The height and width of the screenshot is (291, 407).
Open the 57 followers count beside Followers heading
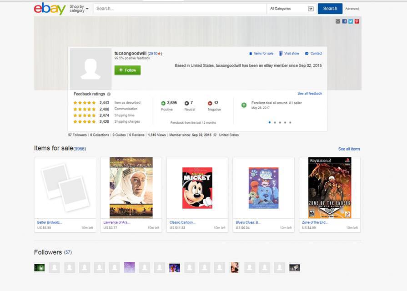point(68,252)
